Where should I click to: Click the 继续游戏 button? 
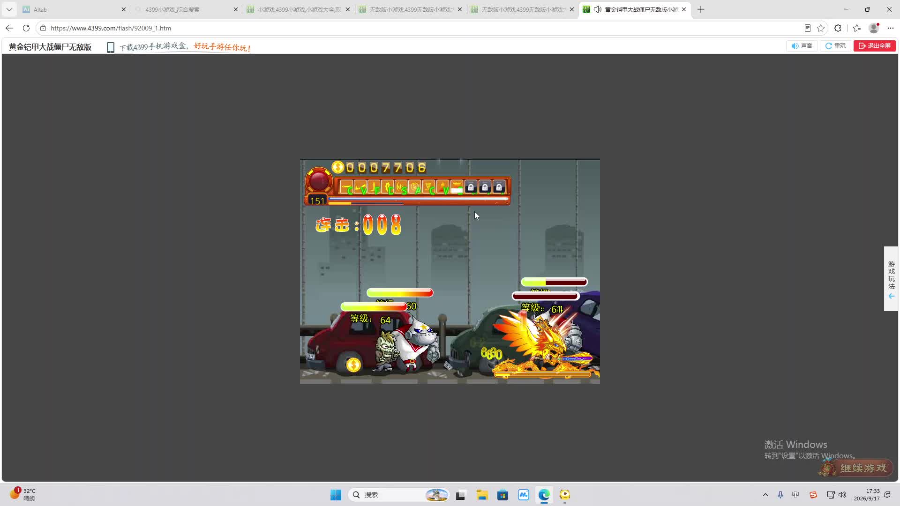(857, 468)
